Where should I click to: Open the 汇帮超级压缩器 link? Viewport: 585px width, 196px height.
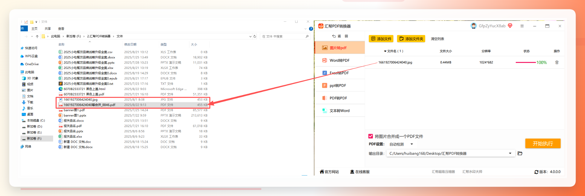point(443,172)
